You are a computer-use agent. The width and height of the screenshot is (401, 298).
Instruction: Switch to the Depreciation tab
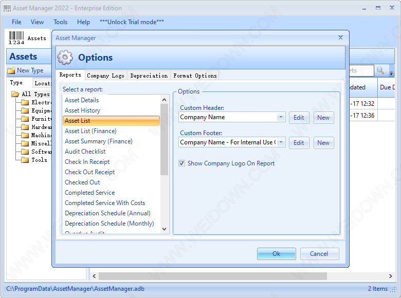[x=149, y=76]
